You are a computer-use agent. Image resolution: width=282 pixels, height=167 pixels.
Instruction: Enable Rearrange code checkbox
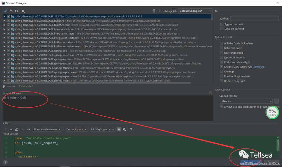point(221,53)
